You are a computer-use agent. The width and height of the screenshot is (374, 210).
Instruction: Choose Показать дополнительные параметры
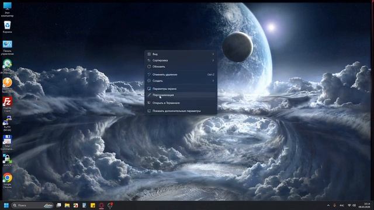point(181,111)
